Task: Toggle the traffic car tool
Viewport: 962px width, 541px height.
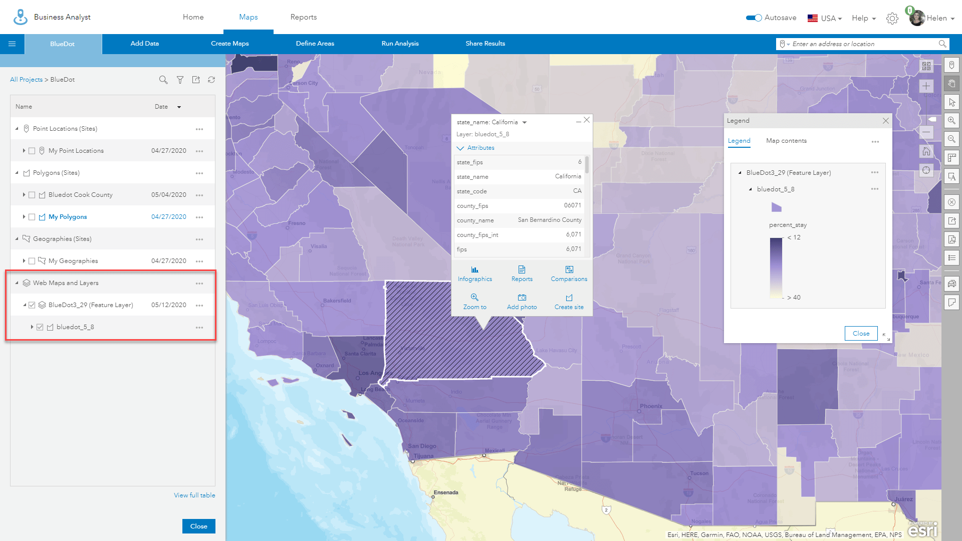Action: 951,284
